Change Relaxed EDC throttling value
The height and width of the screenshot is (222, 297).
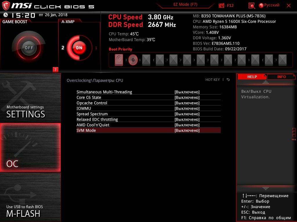point(187,119)
